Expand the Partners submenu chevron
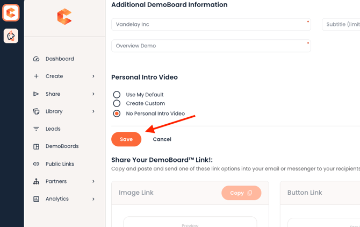 coord(93,181)
